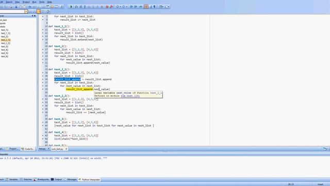Click code 'result_list.extend(next_list)'
This screenshot has height=186, width=330.
81,40
